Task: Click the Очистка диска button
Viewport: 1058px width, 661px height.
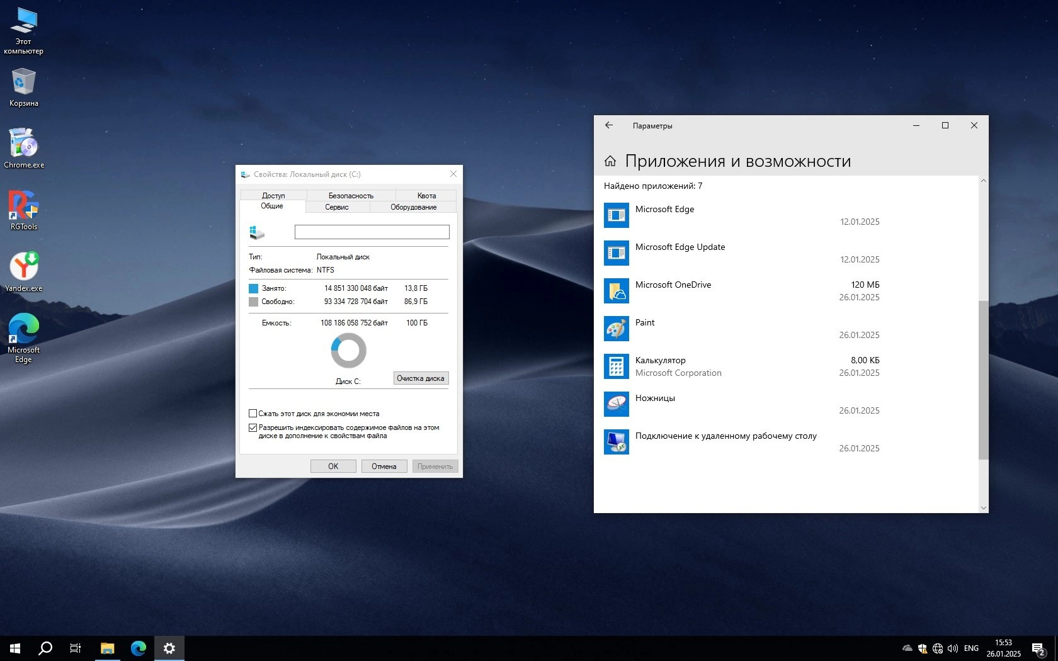Action: [421, 378]
